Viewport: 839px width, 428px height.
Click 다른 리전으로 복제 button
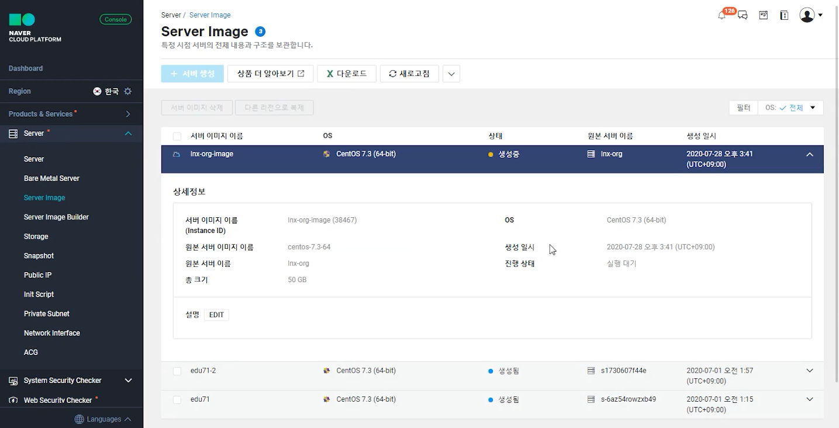[x=274, y=108]
